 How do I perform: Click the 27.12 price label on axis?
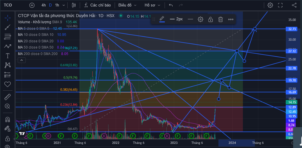point(292,51)
